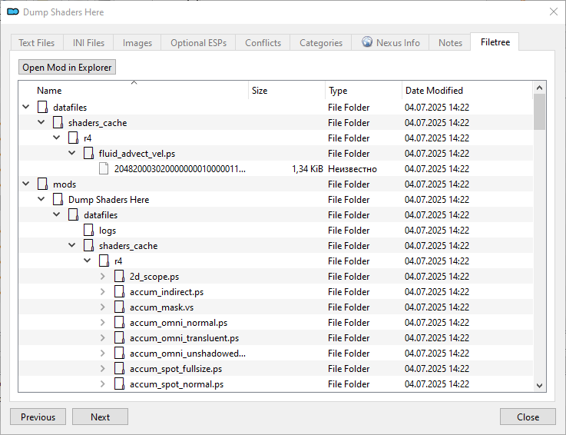Select the Filetree tab
Screen dimensions: 566x435
495,42
